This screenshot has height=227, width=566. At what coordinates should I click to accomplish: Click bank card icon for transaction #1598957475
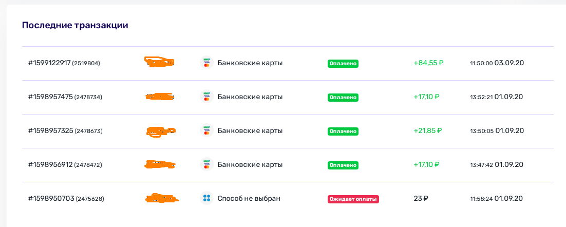[206, 97]
